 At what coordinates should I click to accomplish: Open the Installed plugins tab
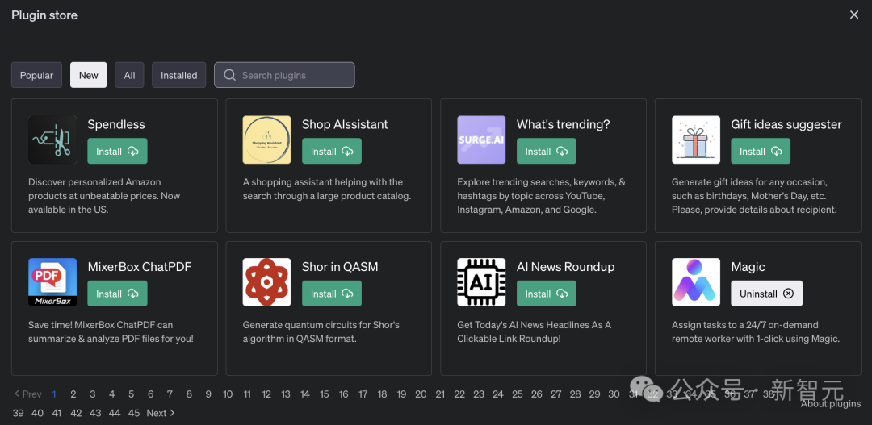point(178,75)
